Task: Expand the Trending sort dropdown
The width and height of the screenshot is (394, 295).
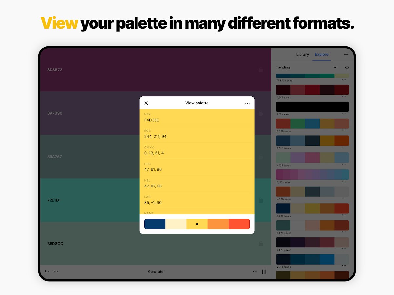Action: 306,67
